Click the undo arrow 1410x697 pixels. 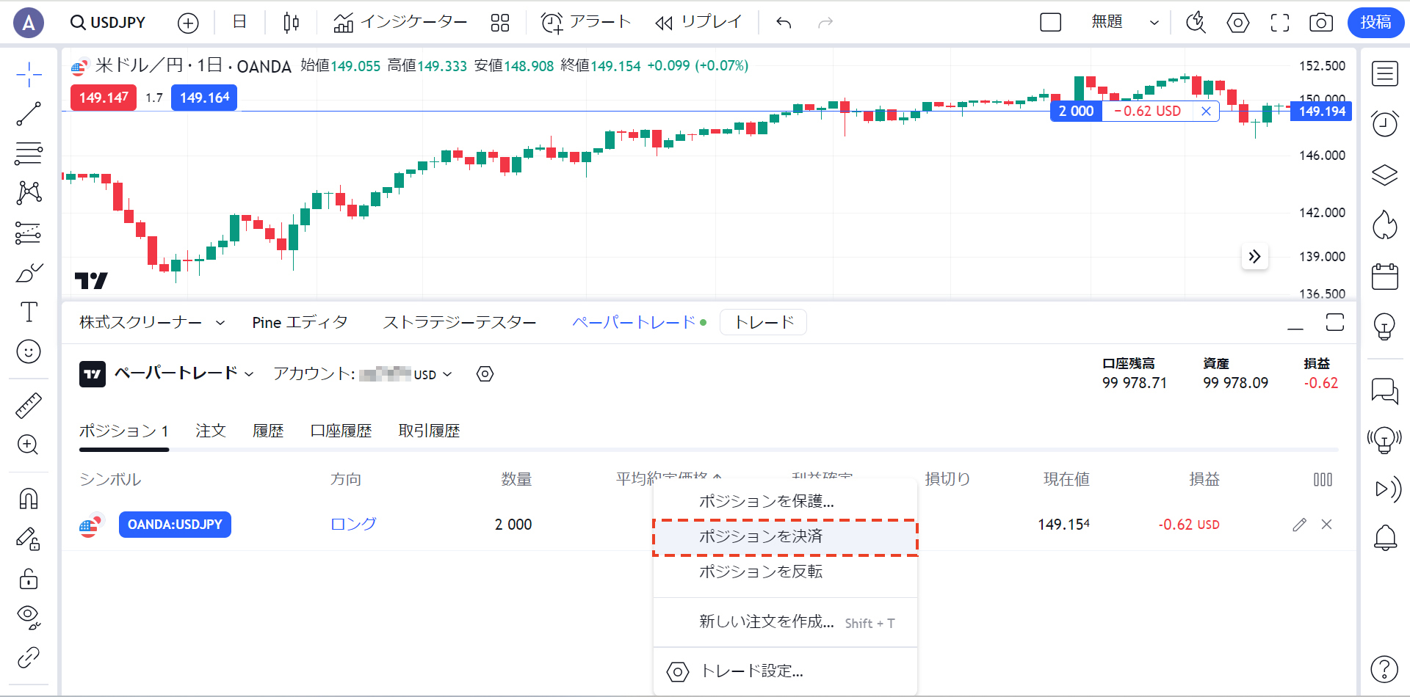point(784,23)
